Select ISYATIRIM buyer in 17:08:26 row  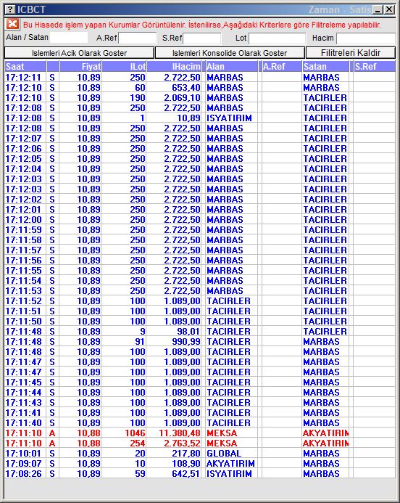click(232, 474)
